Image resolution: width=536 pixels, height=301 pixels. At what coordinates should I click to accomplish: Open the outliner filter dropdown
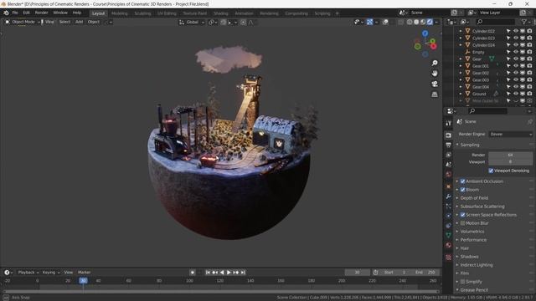tap(525, 22)
